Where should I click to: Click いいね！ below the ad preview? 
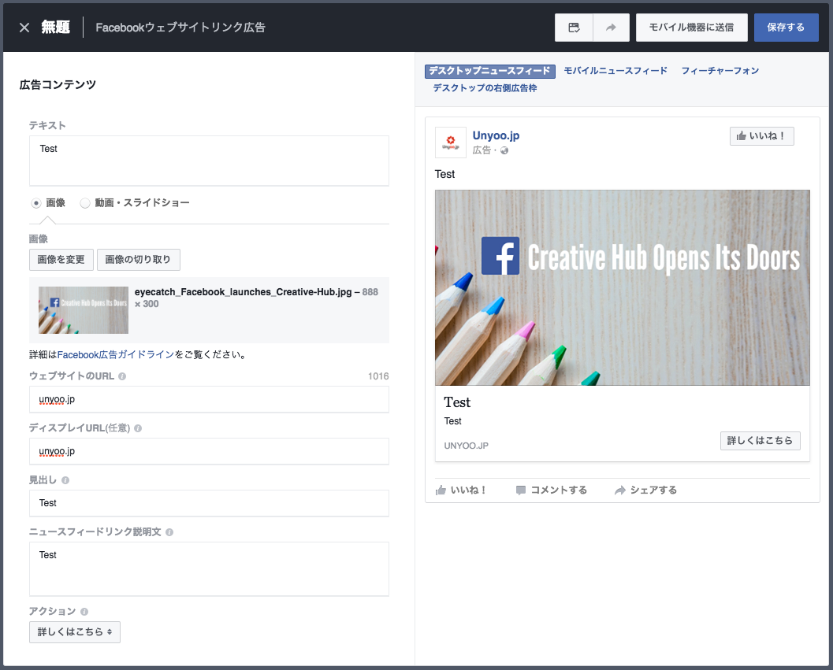click(x=461, y=490)
